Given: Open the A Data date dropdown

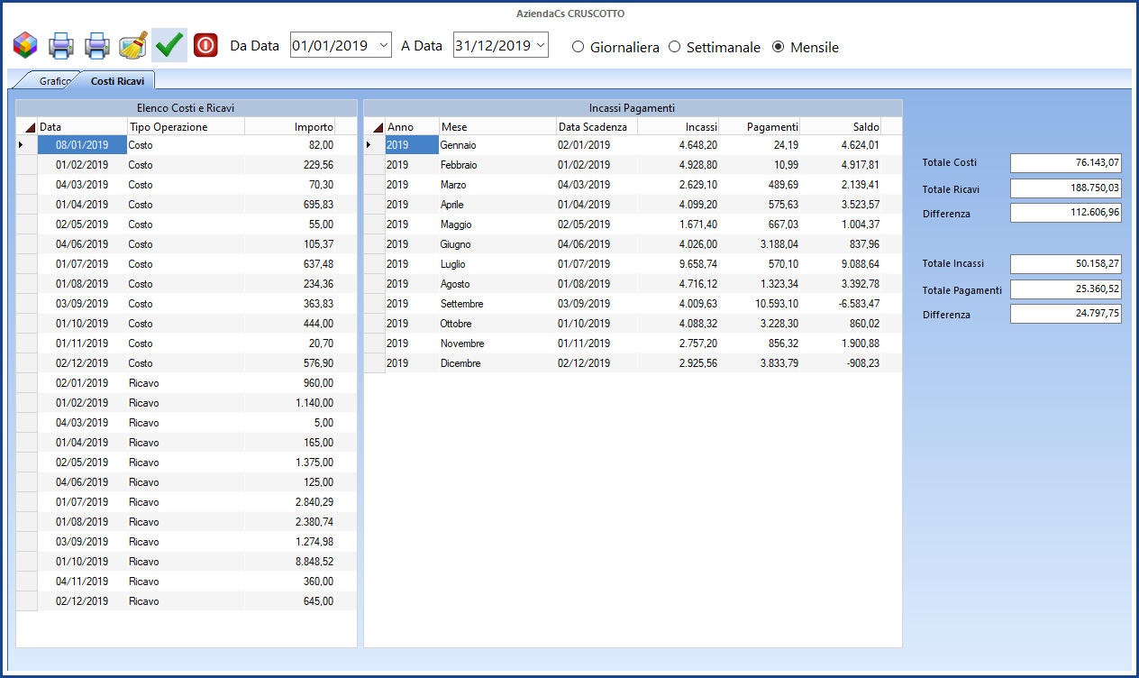Looking at the screenshot, I should click(x=540, y=45).
